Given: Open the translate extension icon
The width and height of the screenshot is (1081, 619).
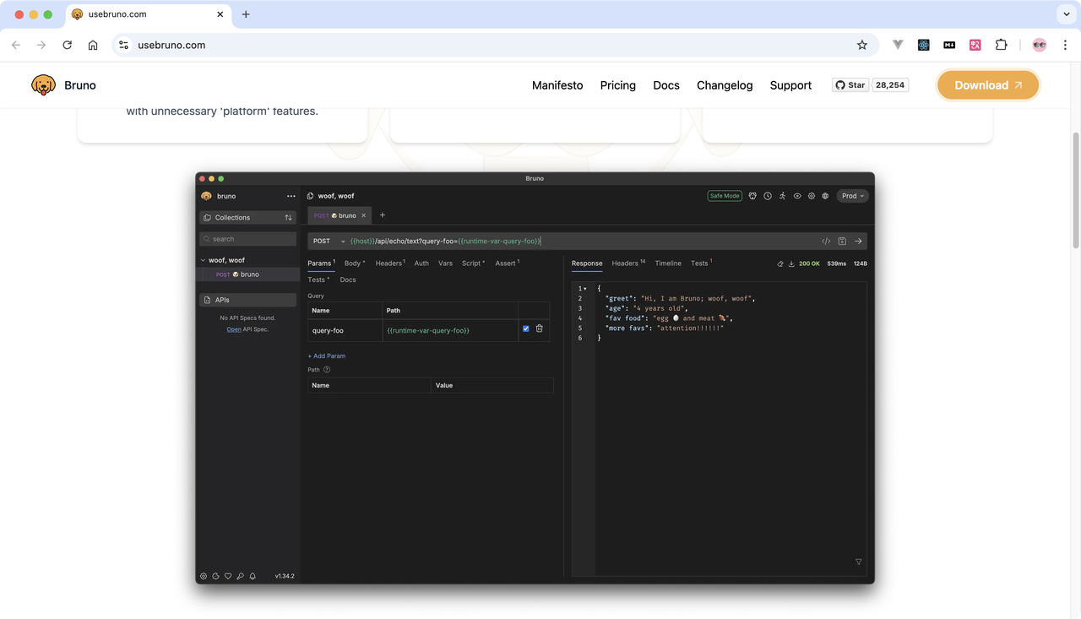Looking at the screenshot, I should (975, 45).
